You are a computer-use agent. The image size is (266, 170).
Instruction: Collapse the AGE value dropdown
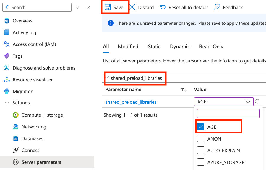click(x=248, y=102)
